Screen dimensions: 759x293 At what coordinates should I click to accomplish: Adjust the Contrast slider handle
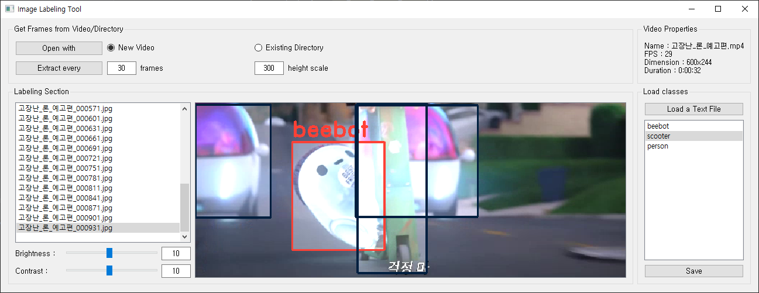click(x=109, y=271)
